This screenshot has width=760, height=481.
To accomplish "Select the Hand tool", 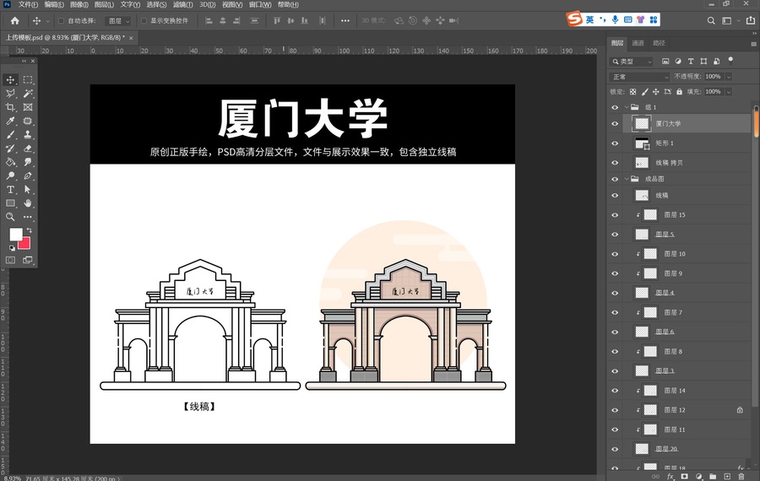I will pos(28,203).
